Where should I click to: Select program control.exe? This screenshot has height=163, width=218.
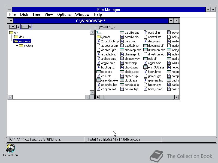pyautogui.click(x=129, y=85)
